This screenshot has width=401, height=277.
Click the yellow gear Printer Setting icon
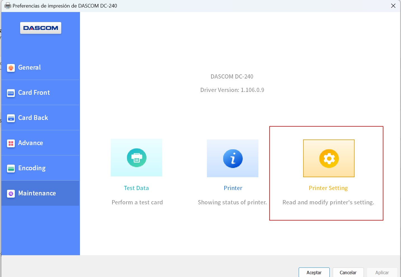(329, 158)
